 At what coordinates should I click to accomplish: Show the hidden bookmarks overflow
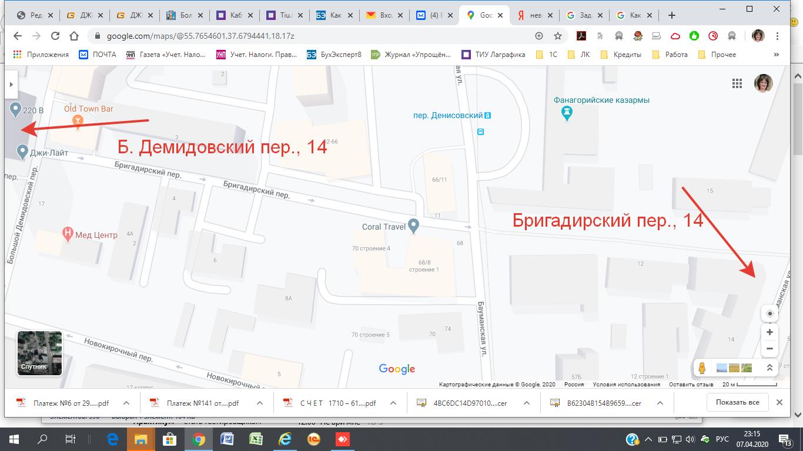pos(776,55)
